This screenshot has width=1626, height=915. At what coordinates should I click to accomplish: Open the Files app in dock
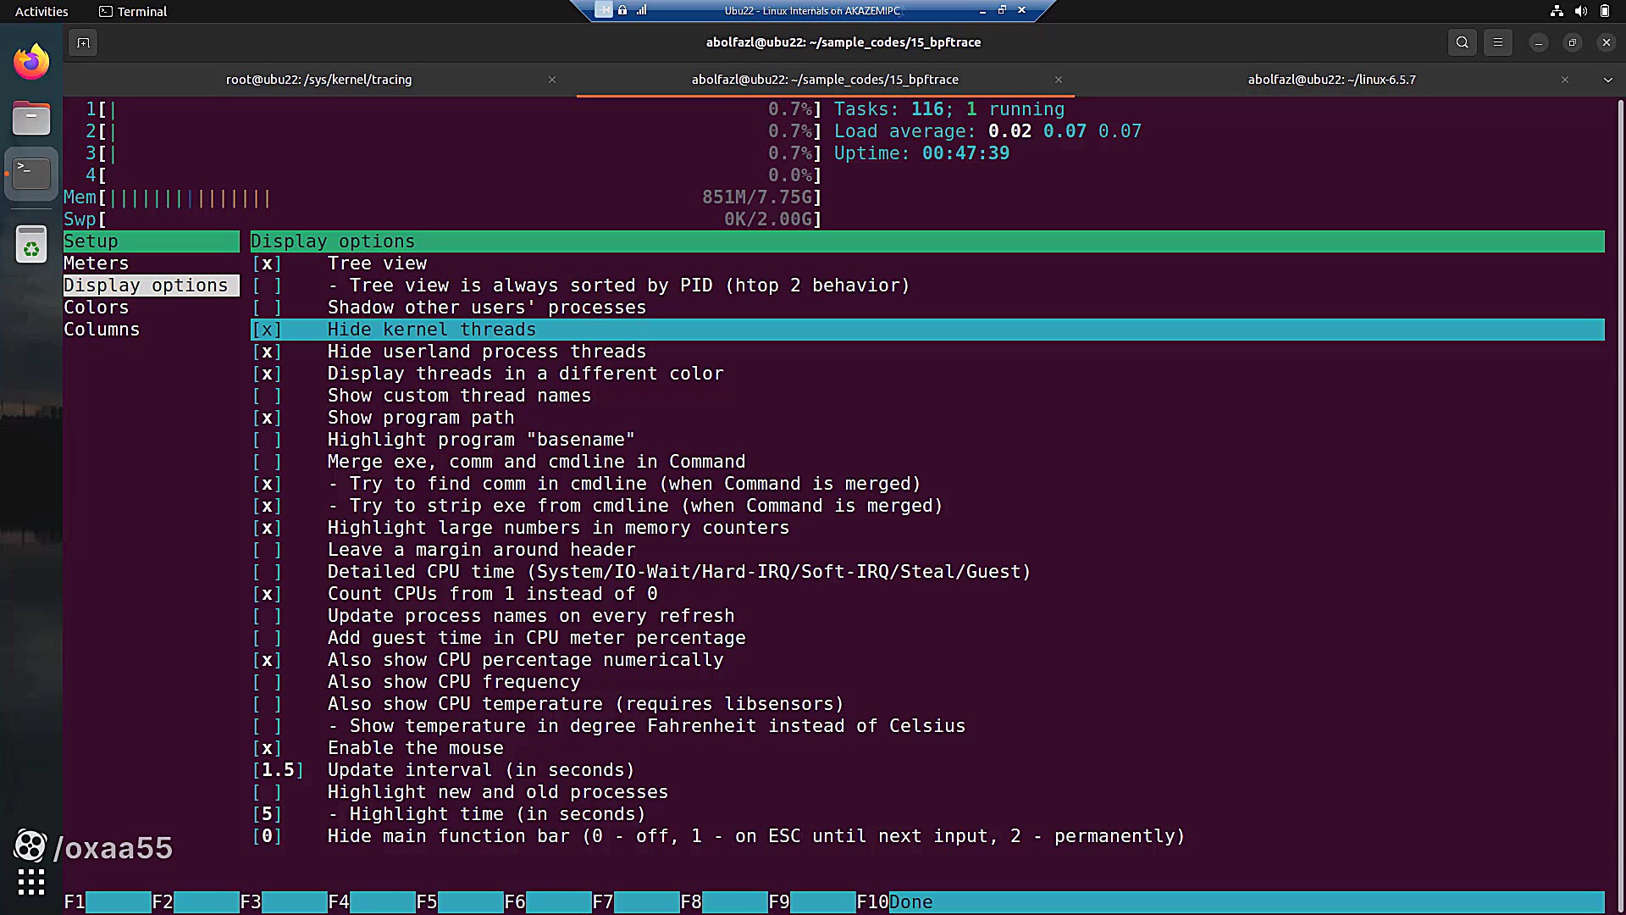click(x=31, y=118)
